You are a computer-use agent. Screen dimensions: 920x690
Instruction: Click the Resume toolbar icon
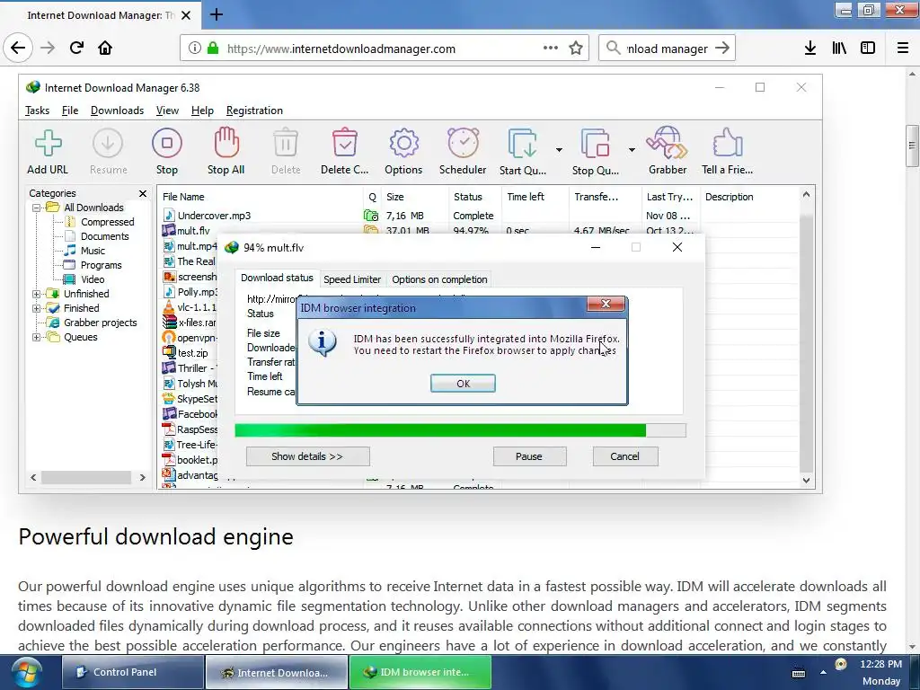coord(108,143)
